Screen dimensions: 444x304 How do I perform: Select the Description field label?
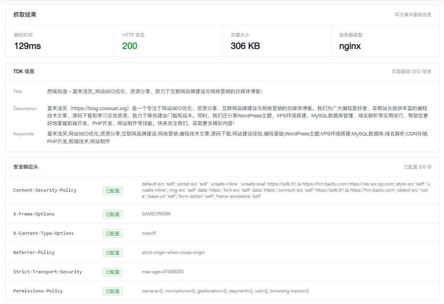[x=25, y=109]
